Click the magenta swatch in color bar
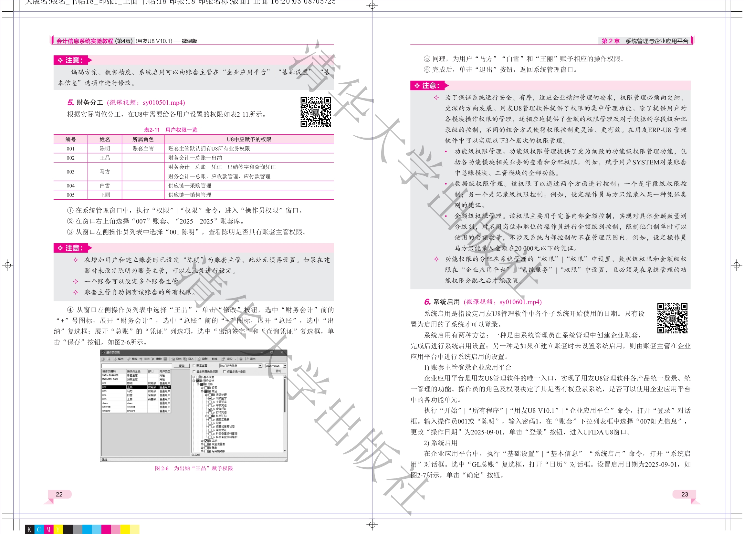 pos(106,529)
